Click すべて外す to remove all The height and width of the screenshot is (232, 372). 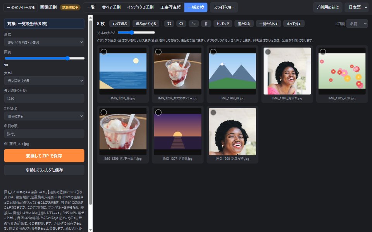[294, 24]
